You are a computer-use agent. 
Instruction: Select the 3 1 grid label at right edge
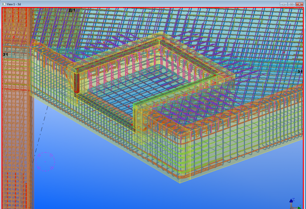[300, 71]
